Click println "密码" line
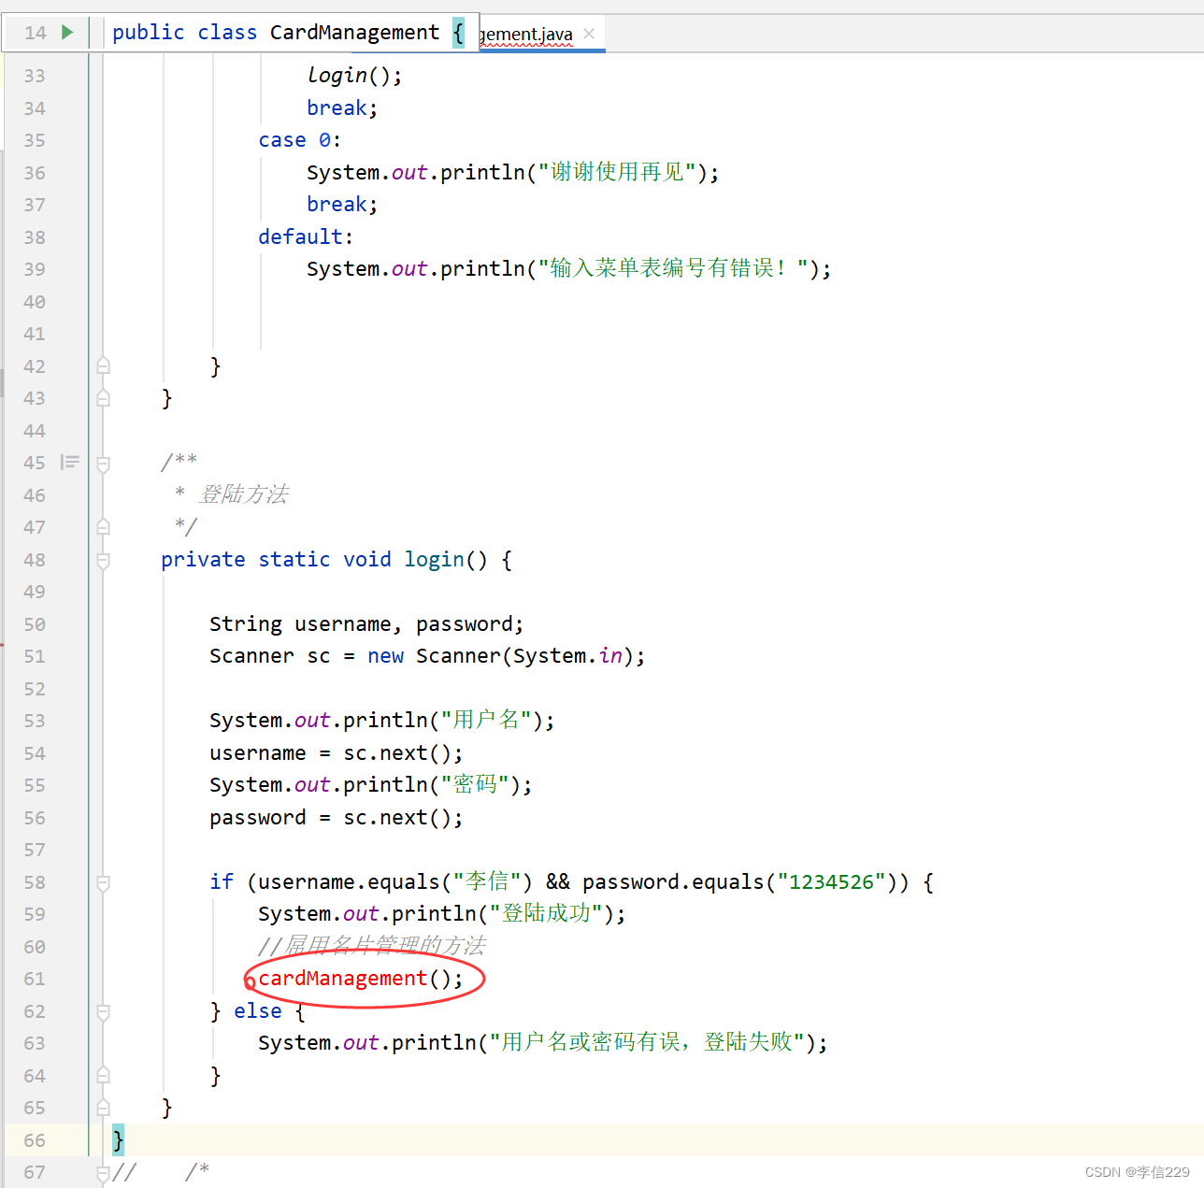1204x1188 pixels. pos(371,785)
